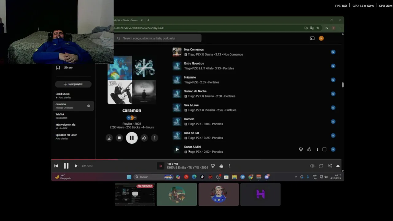This screenshot has width=393, height=221.
Task: Open the Ozuna artist link
Action: (209, 55)
